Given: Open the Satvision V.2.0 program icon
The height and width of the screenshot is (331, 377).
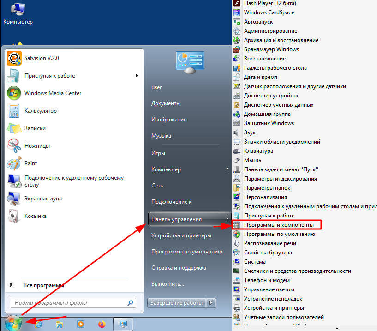Looking at the screenshot, I should click(14, 58).
